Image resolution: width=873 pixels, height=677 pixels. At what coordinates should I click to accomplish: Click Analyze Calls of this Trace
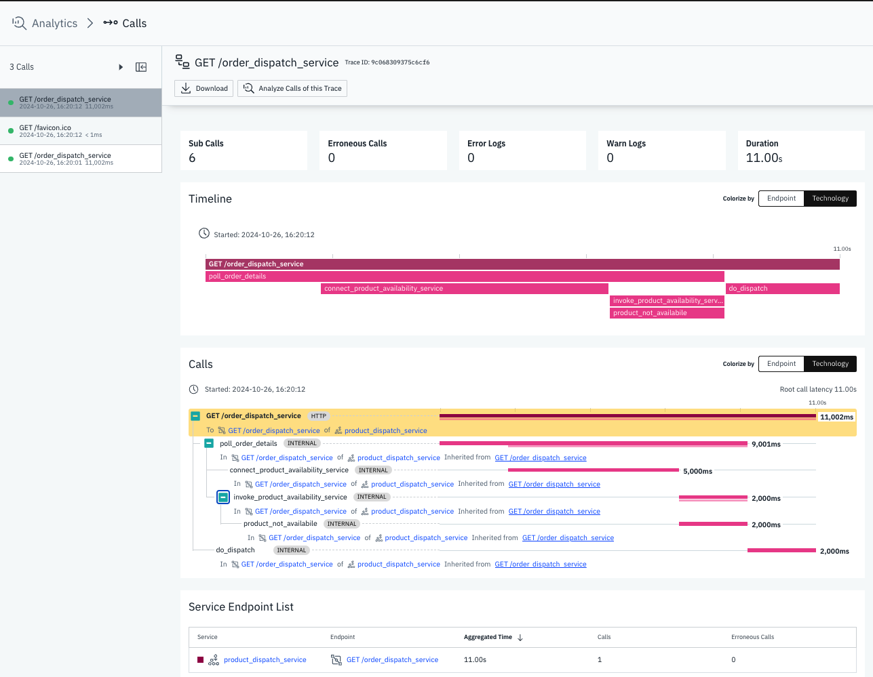click(292, 89)
